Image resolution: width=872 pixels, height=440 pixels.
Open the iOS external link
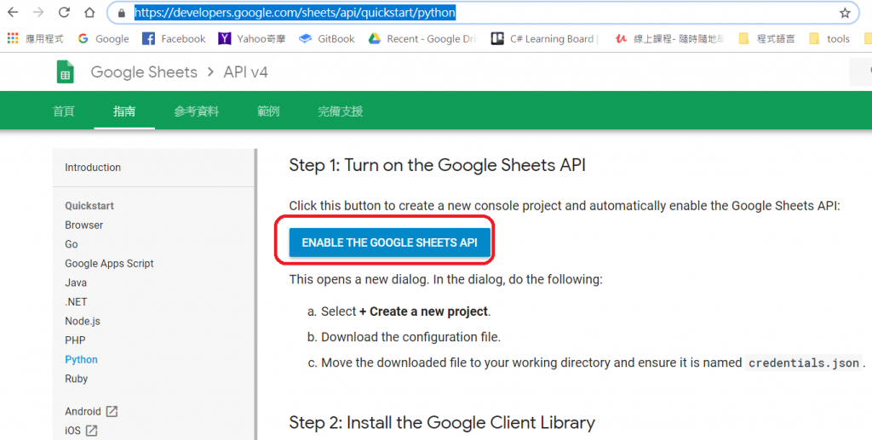pos(81,431)
